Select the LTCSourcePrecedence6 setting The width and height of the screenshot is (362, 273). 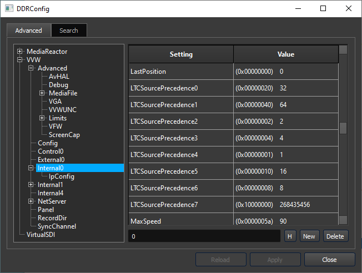pos(181,188)
